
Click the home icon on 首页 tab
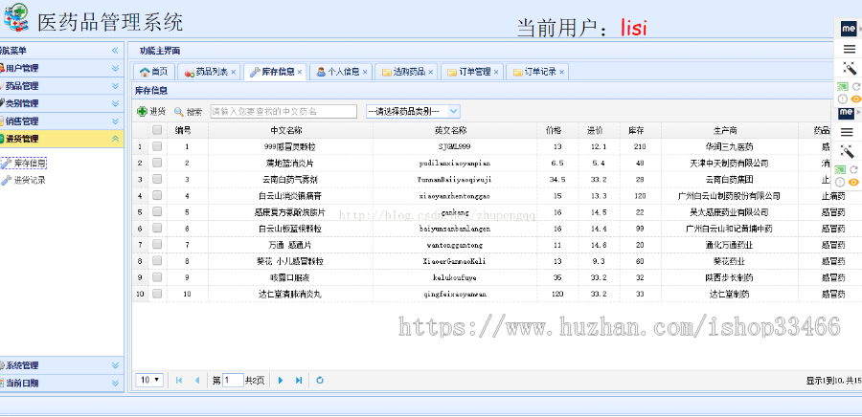pyautogui.click(x=145, y=72)
